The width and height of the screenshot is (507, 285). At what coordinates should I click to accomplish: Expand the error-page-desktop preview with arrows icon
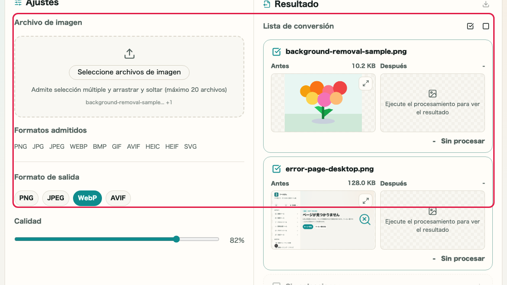(x=366, y=201)
